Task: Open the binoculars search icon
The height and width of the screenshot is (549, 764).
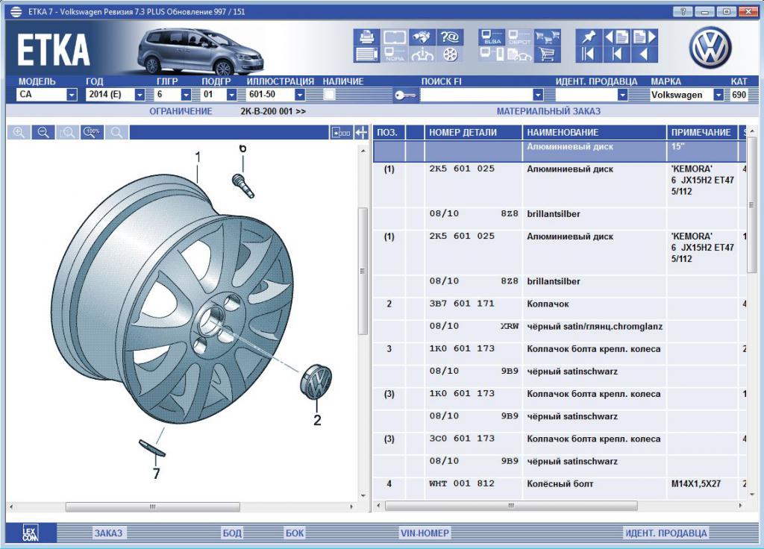Action: [422, 37]
